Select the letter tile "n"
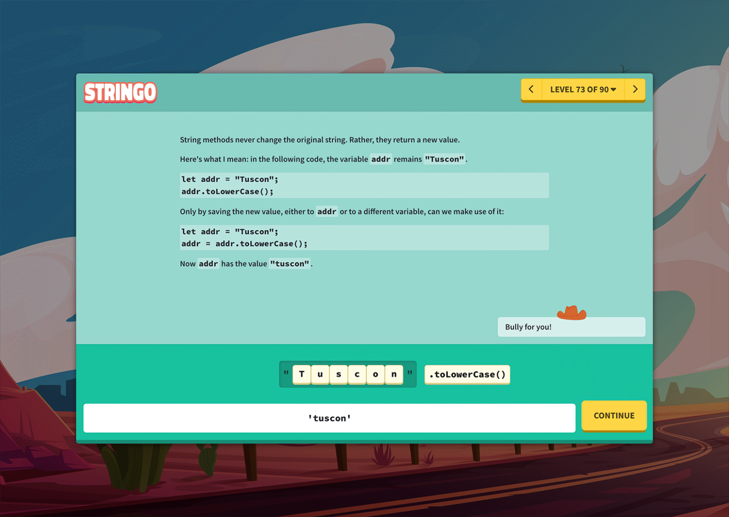 click(394, 374)
